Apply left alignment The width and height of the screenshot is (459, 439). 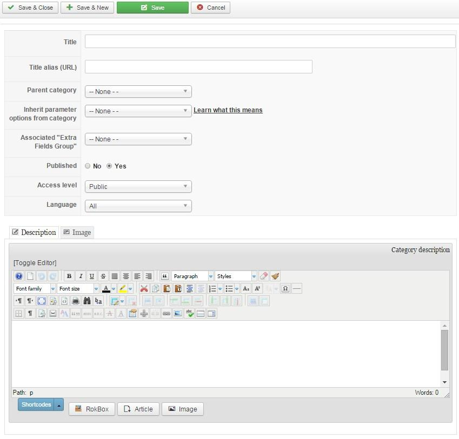point(137,276)
